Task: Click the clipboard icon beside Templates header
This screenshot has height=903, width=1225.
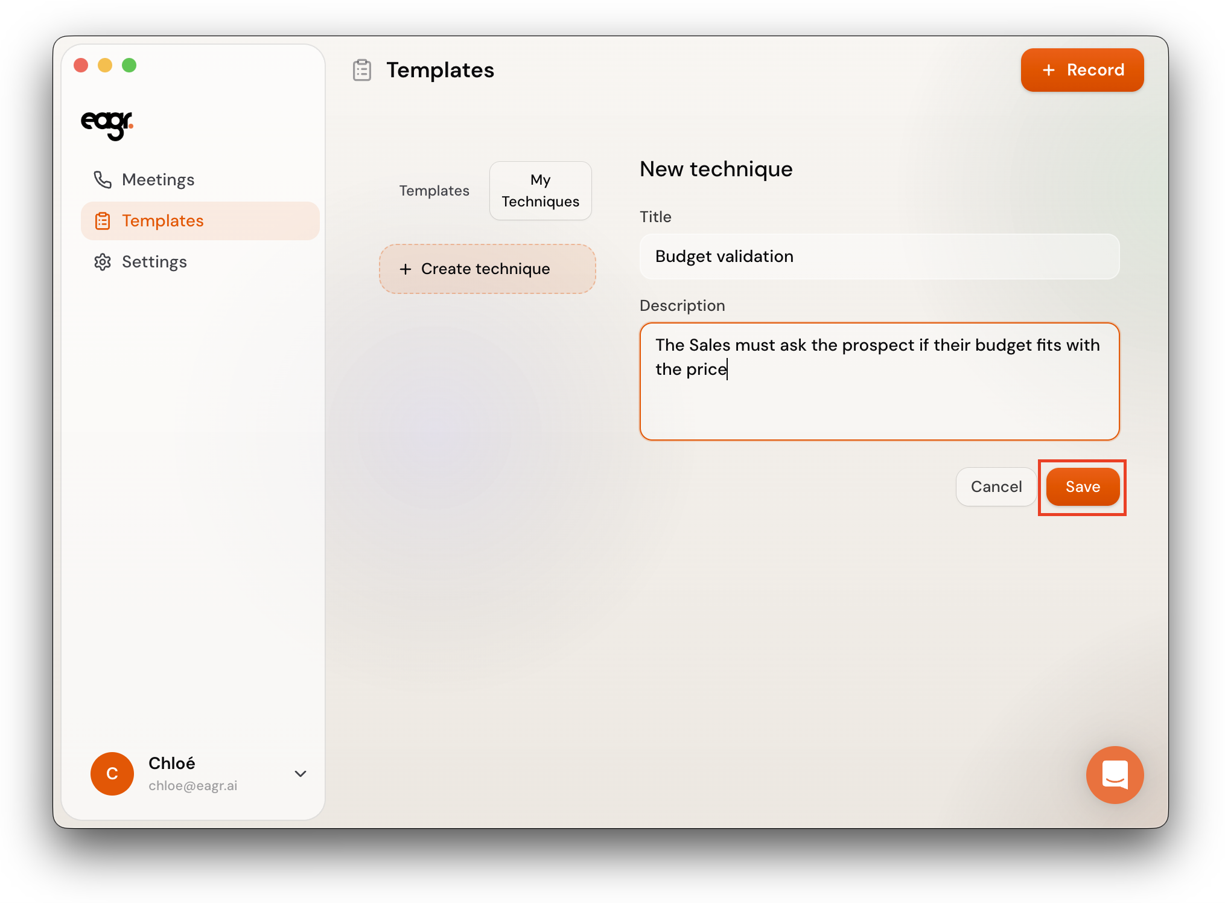Action: coord(362,70)
